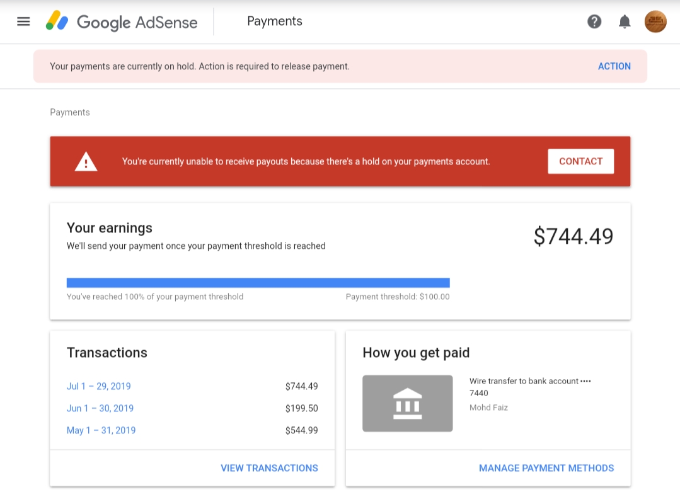Click the 'Mohd Faiz' account holder name
Screen dimensions: 680x490
point(488,407)
